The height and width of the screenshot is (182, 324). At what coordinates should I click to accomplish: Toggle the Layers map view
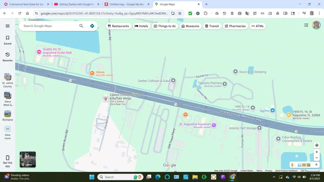28,160
